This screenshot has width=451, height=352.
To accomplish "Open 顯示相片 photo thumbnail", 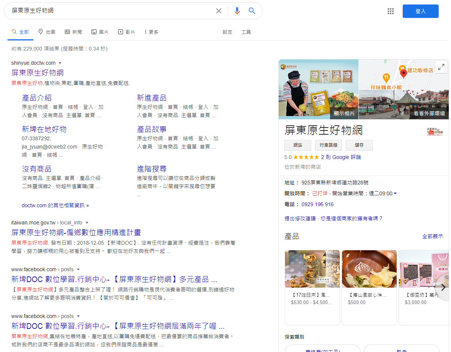I will click(318, 89).
